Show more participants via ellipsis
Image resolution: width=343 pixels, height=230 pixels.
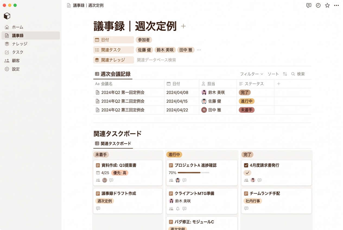click(199, 50)
